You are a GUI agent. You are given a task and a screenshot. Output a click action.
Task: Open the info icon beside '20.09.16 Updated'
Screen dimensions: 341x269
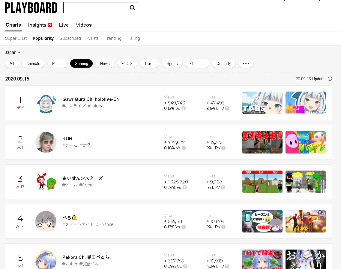point(330,79)
